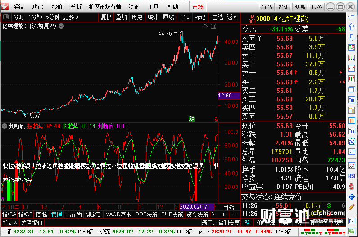Show more indicator tabs with right arrow
Image resolution: width=358 pixels, height=237 pixels.
(213, 214)
